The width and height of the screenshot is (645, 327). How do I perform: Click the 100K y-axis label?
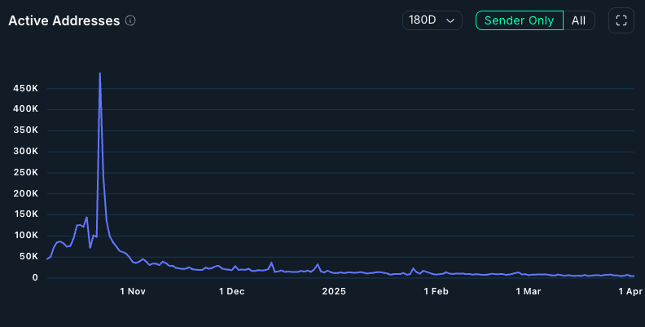pyautogui.click(x=23, y=236)
